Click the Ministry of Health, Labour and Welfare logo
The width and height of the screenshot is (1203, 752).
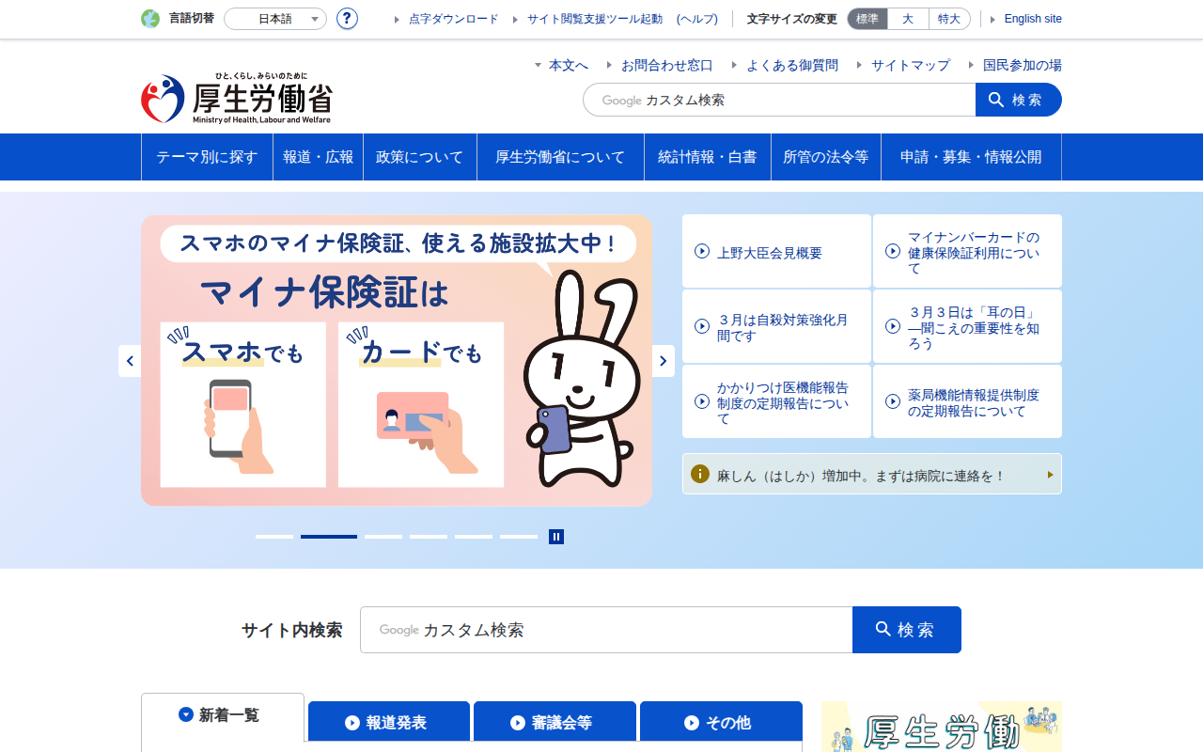(x=236, y=98)
